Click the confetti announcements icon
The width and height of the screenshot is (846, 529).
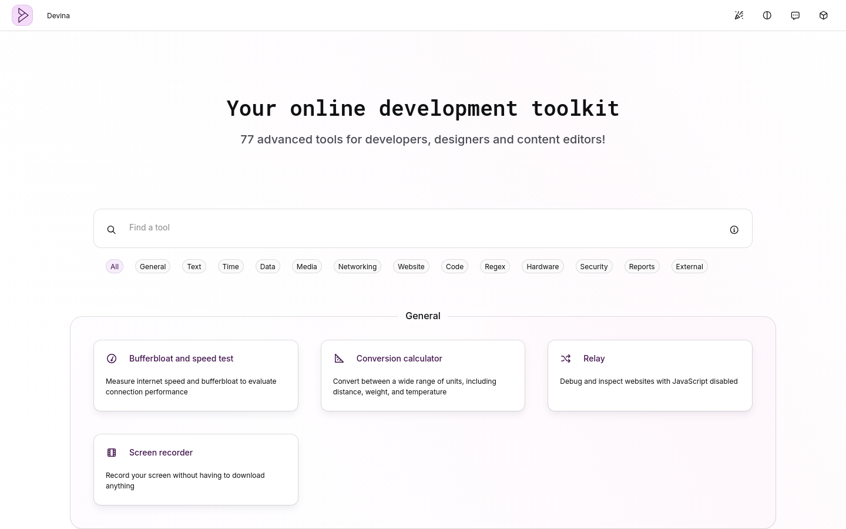click(739, 15)
